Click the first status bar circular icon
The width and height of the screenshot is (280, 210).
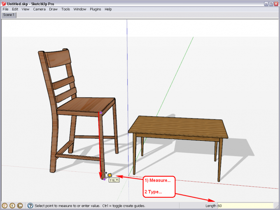(x=5, y=206)
